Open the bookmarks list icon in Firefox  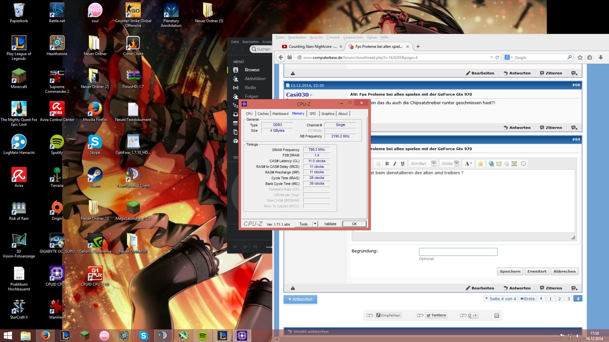click(590, 57)
